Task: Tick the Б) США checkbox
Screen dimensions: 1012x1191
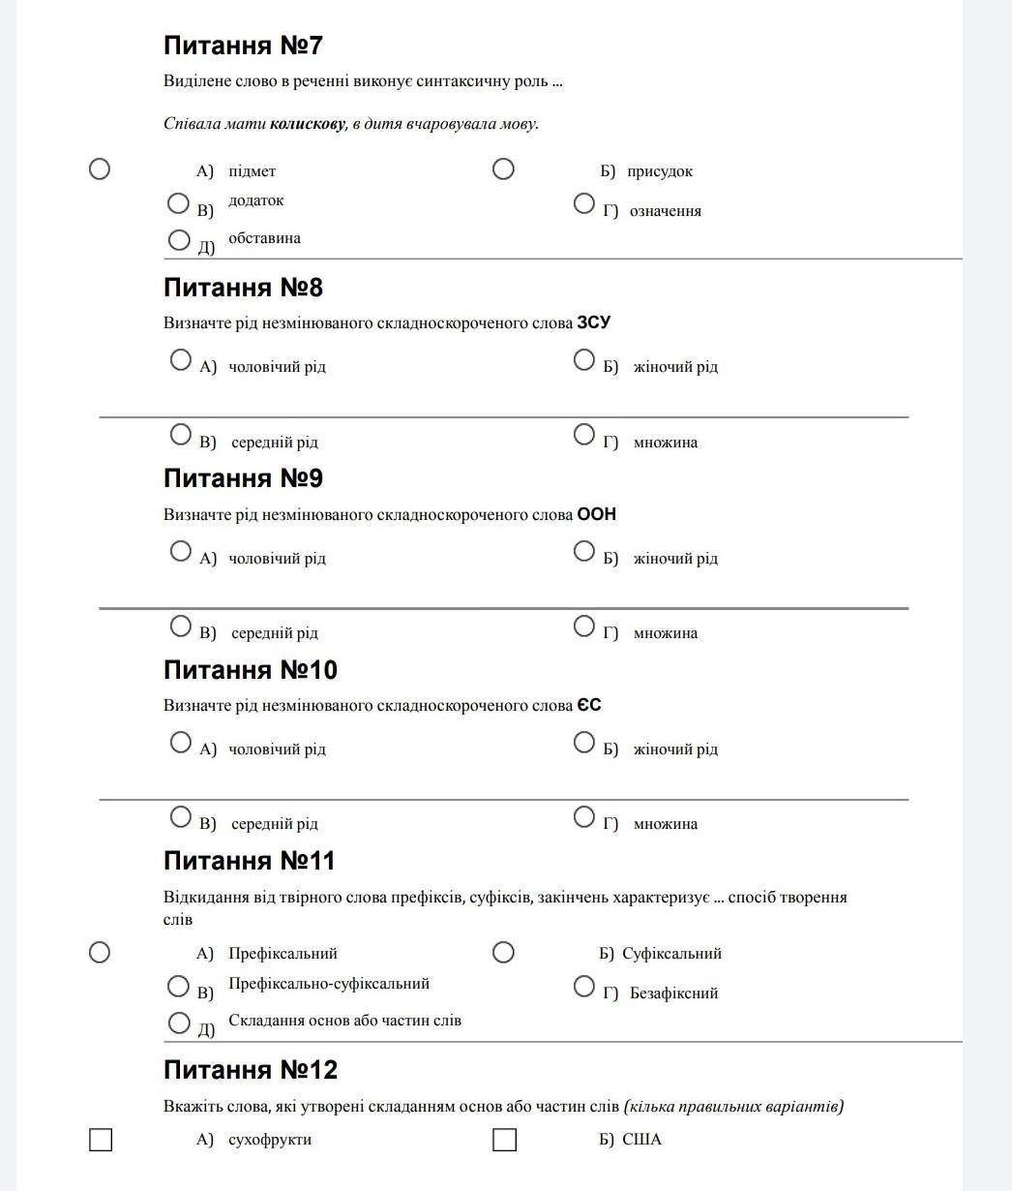Action: pyautogui.click(x=504, y=1141)
